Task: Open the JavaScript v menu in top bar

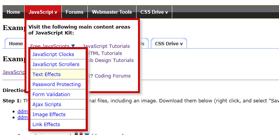Action: click(43, 12)
